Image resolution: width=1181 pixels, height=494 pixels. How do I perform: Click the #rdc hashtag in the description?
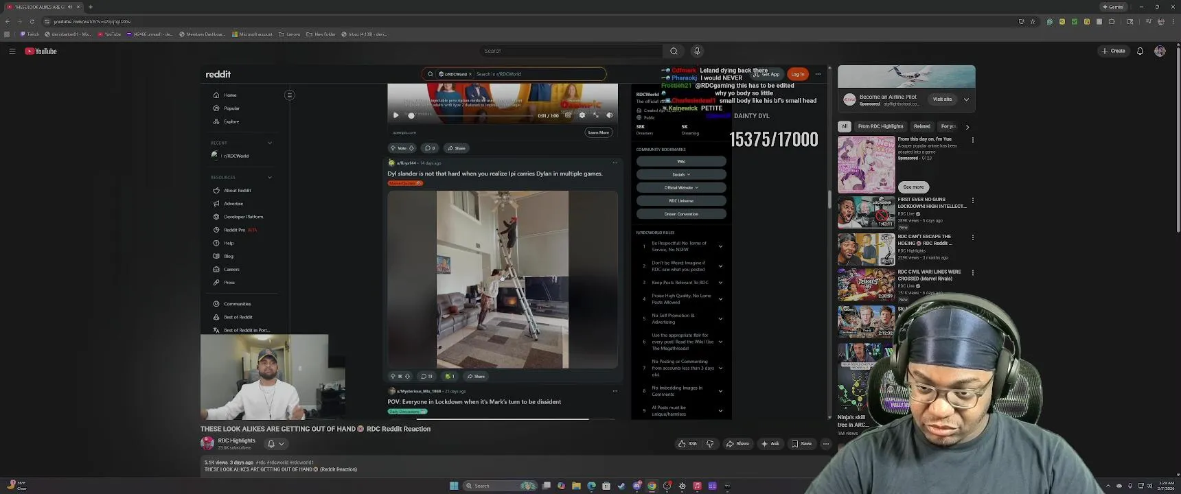point(260,462)
